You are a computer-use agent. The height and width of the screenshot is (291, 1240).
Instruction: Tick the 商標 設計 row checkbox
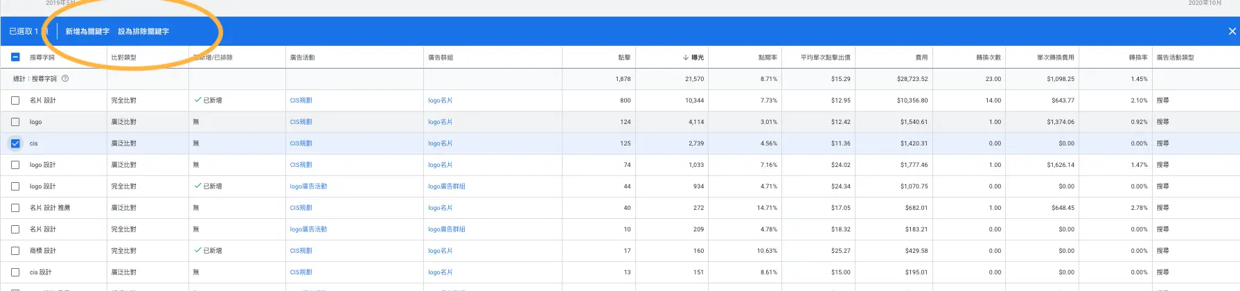tap(15, 251)
